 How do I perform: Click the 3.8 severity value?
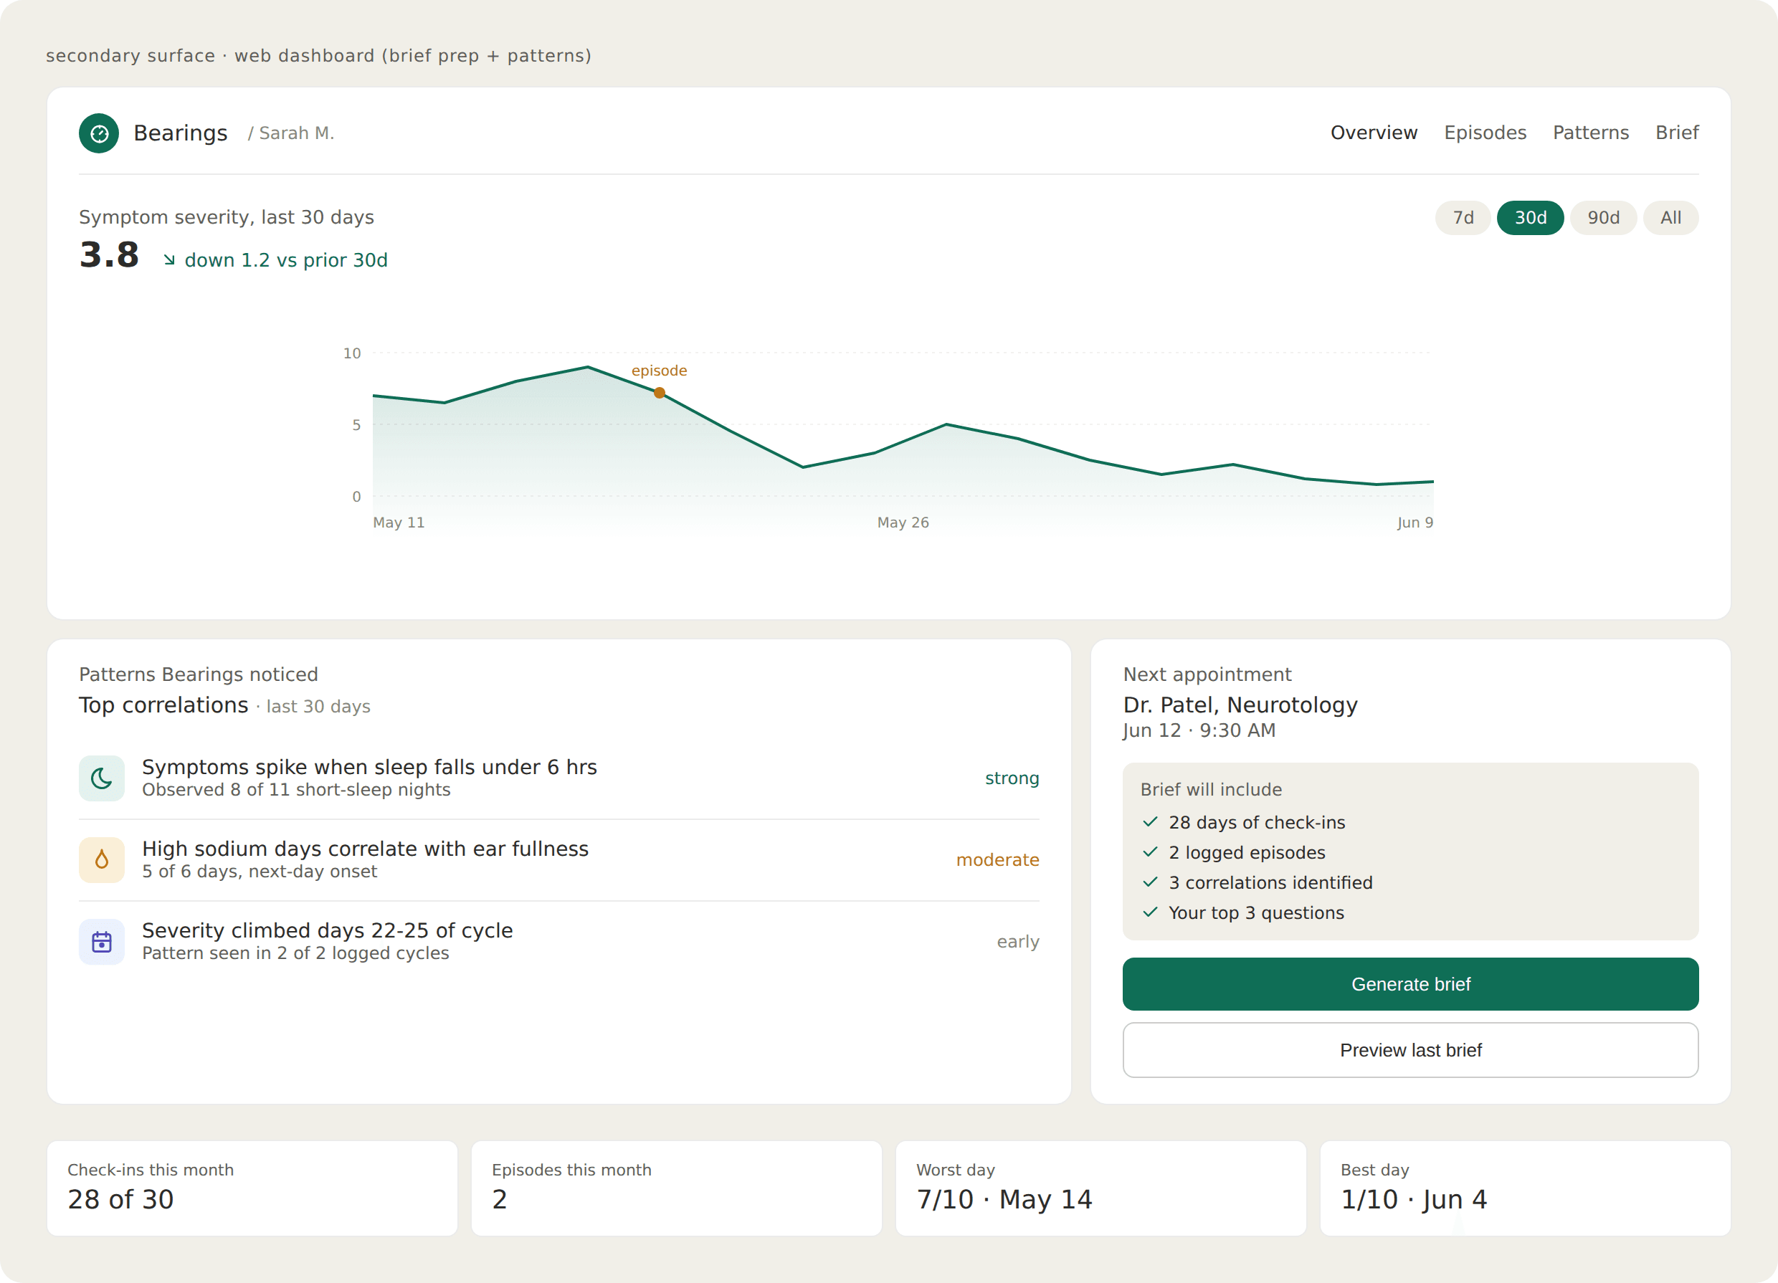pos(109,255)
